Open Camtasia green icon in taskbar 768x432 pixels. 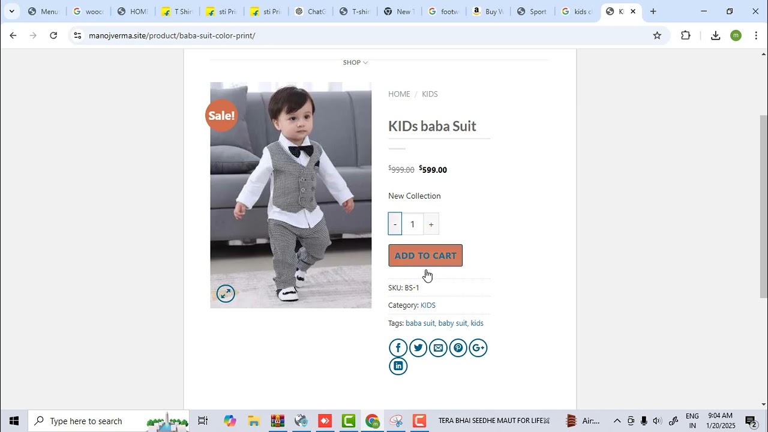click(x=349, y=421)
